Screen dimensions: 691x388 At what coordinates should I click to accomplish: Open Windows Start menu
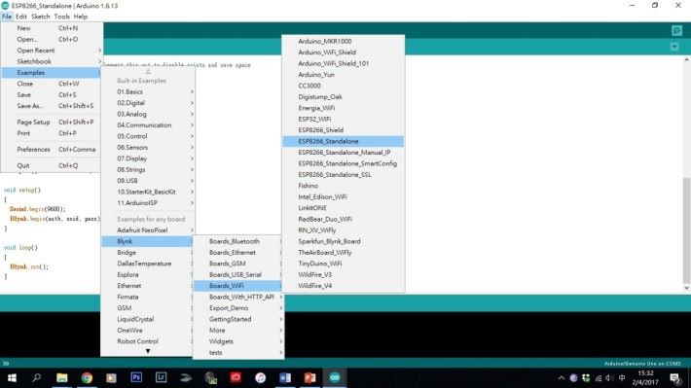(x=12, y=378)
